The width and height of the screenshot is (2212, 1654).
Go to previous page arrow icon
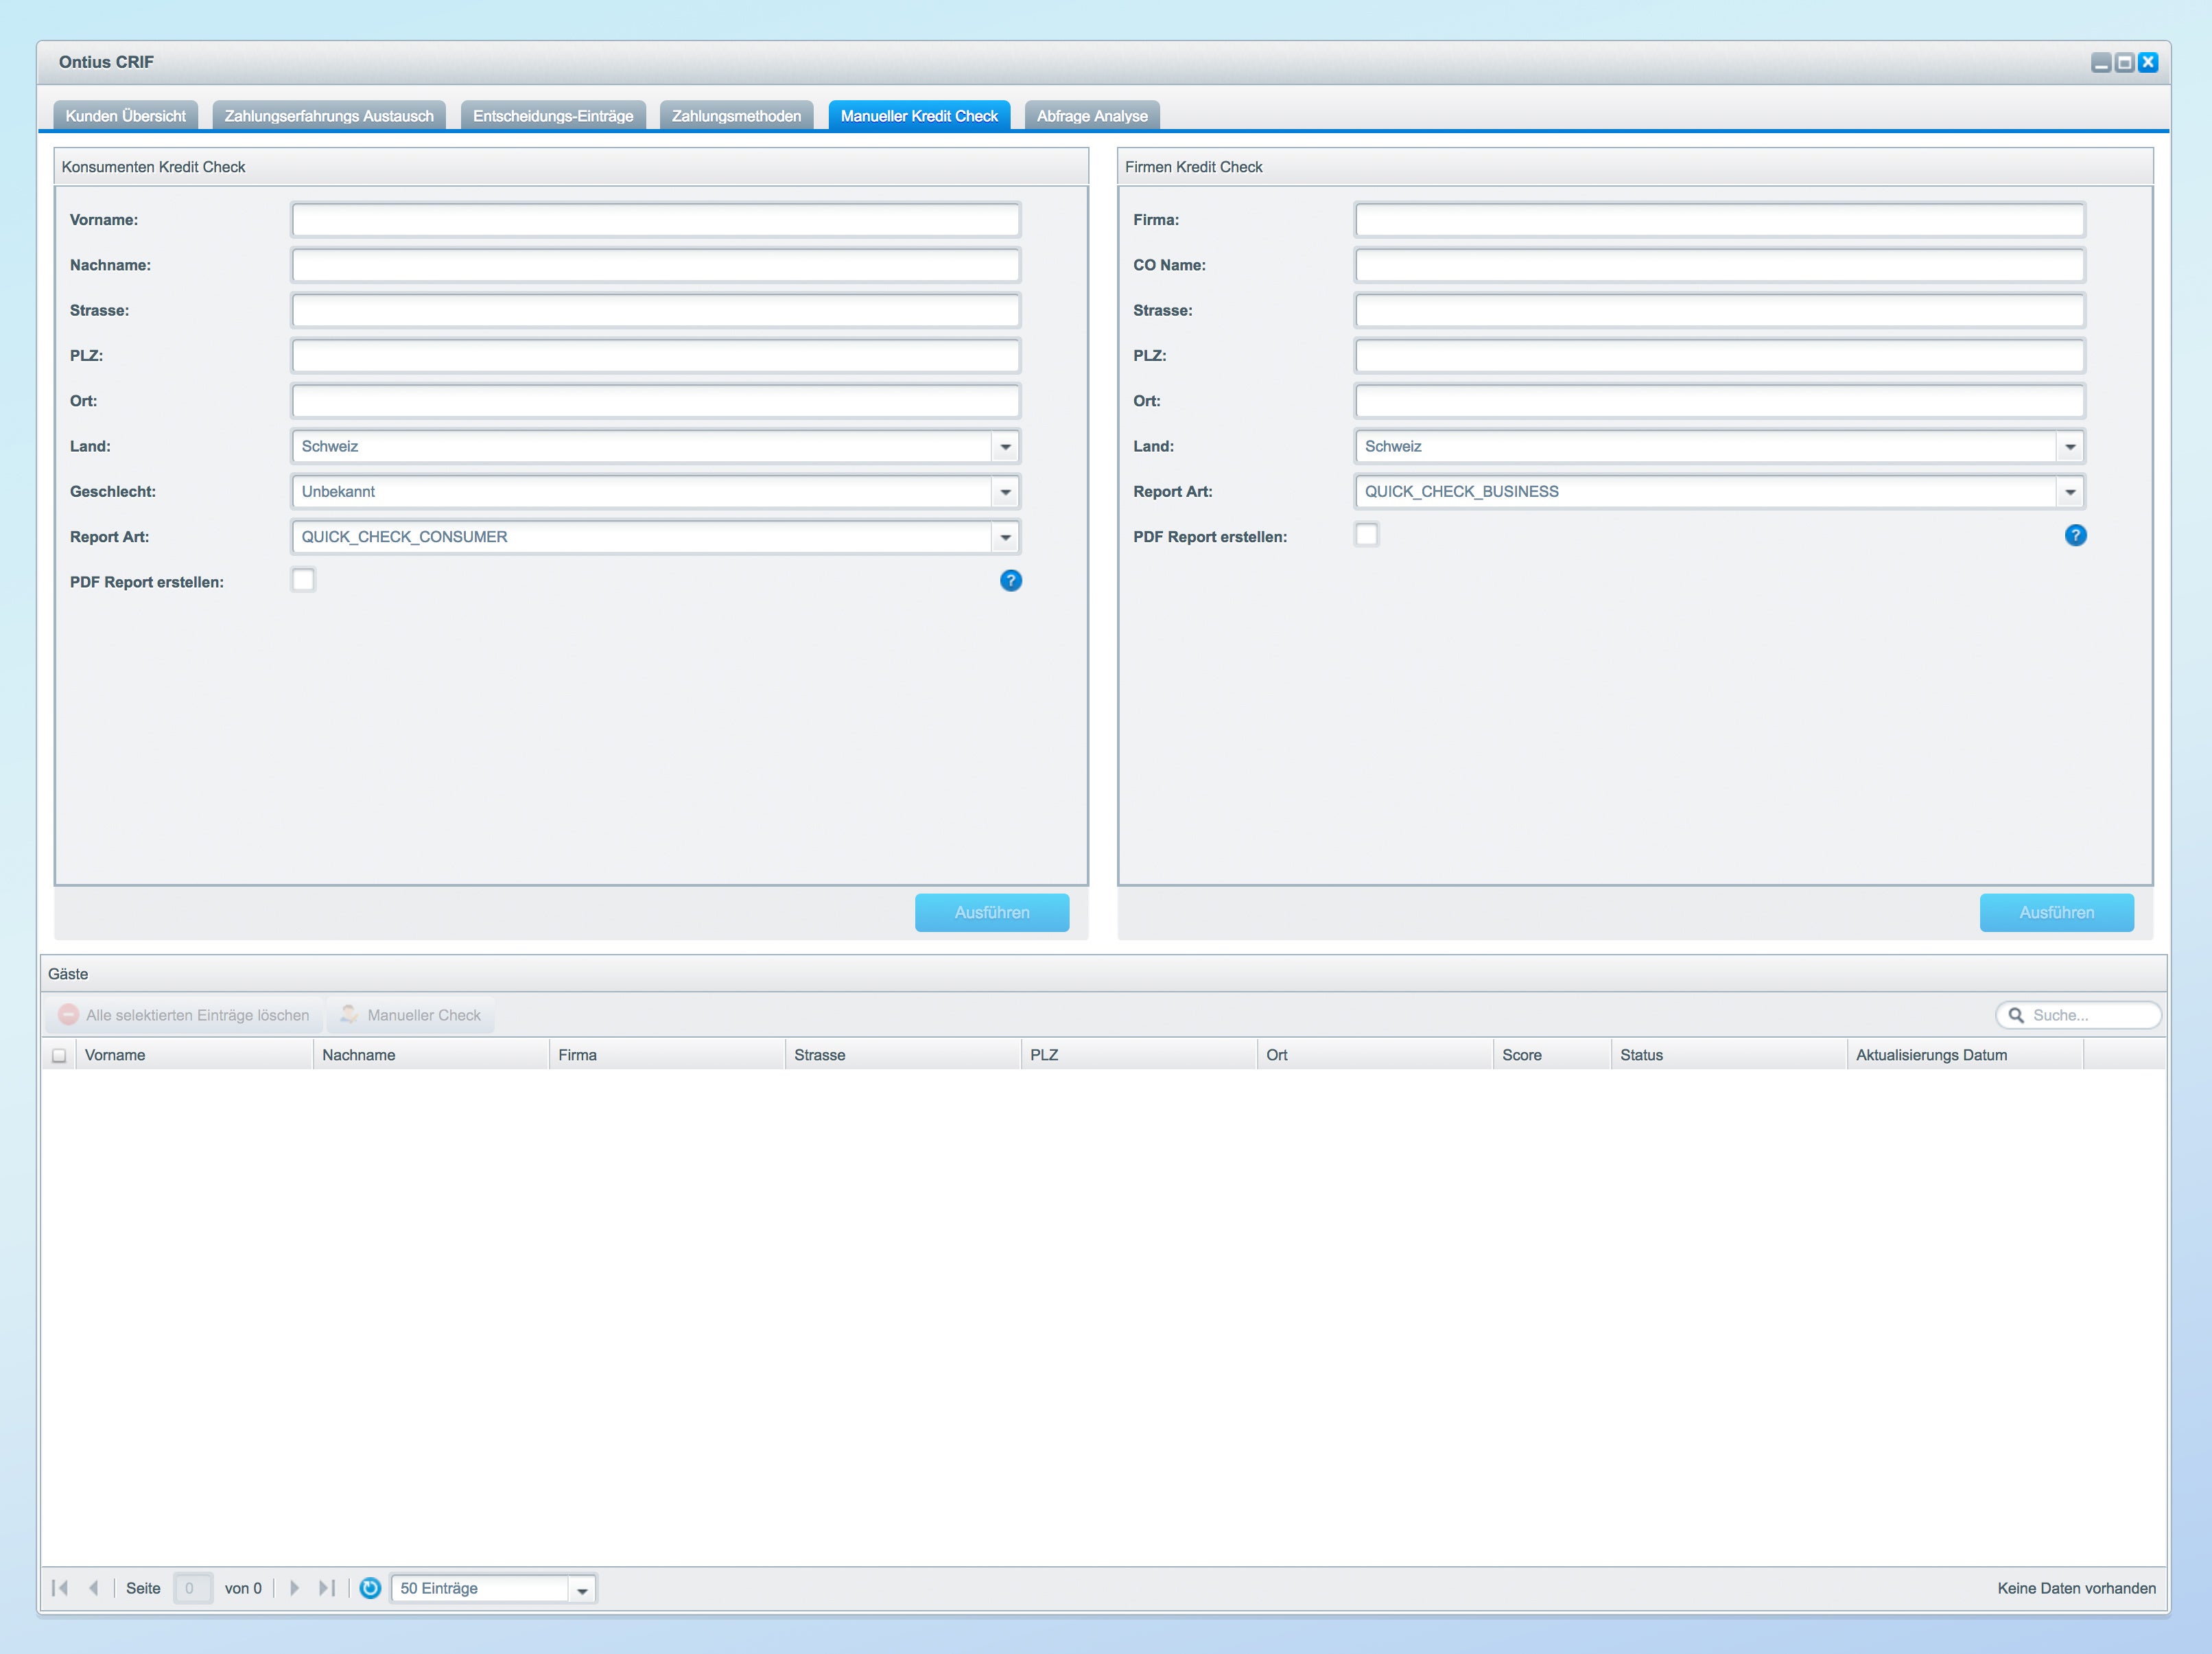93,1588
